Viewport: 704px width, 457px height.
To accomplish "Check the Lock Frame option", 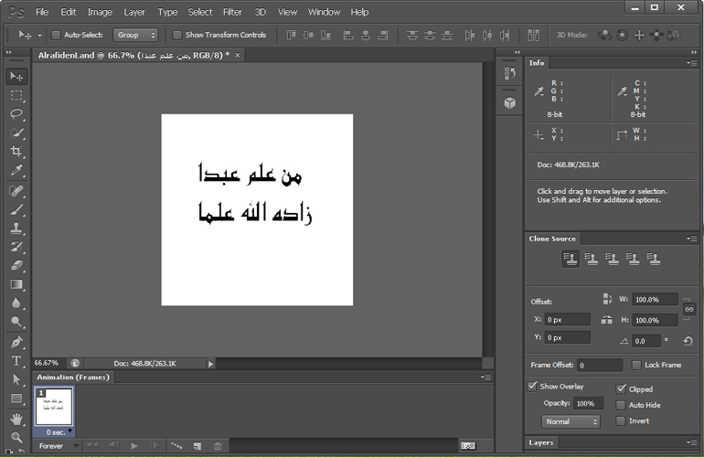I will point(636,365).
